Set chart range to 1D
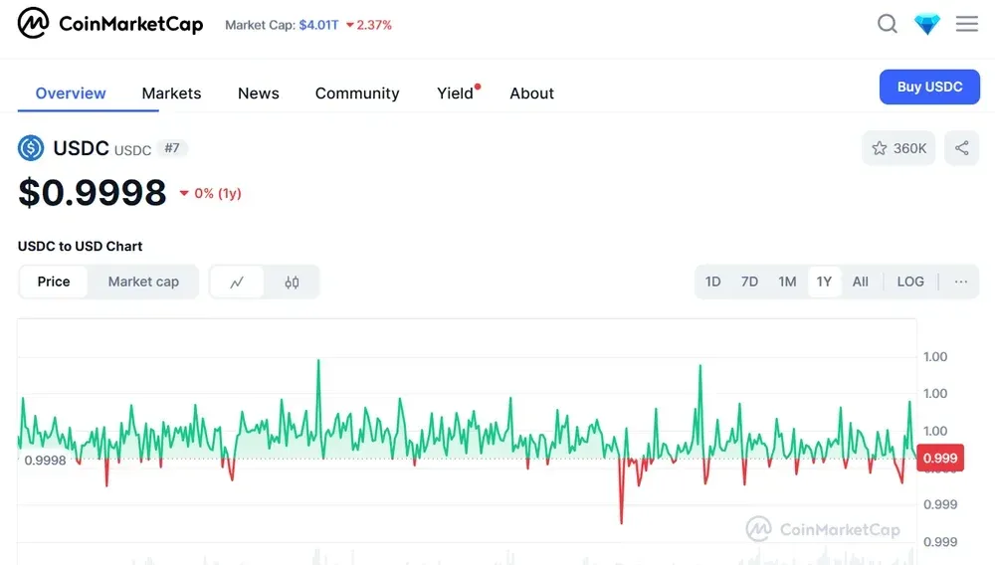 click(712, 282)
